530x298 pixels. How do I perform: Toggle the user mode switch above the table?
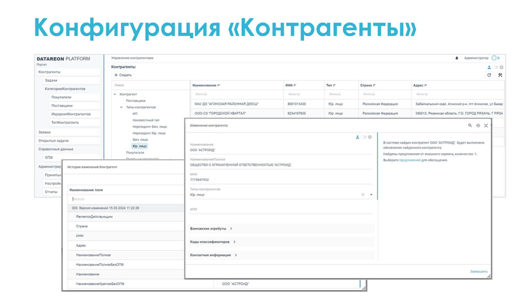click(x=495, y=67)
